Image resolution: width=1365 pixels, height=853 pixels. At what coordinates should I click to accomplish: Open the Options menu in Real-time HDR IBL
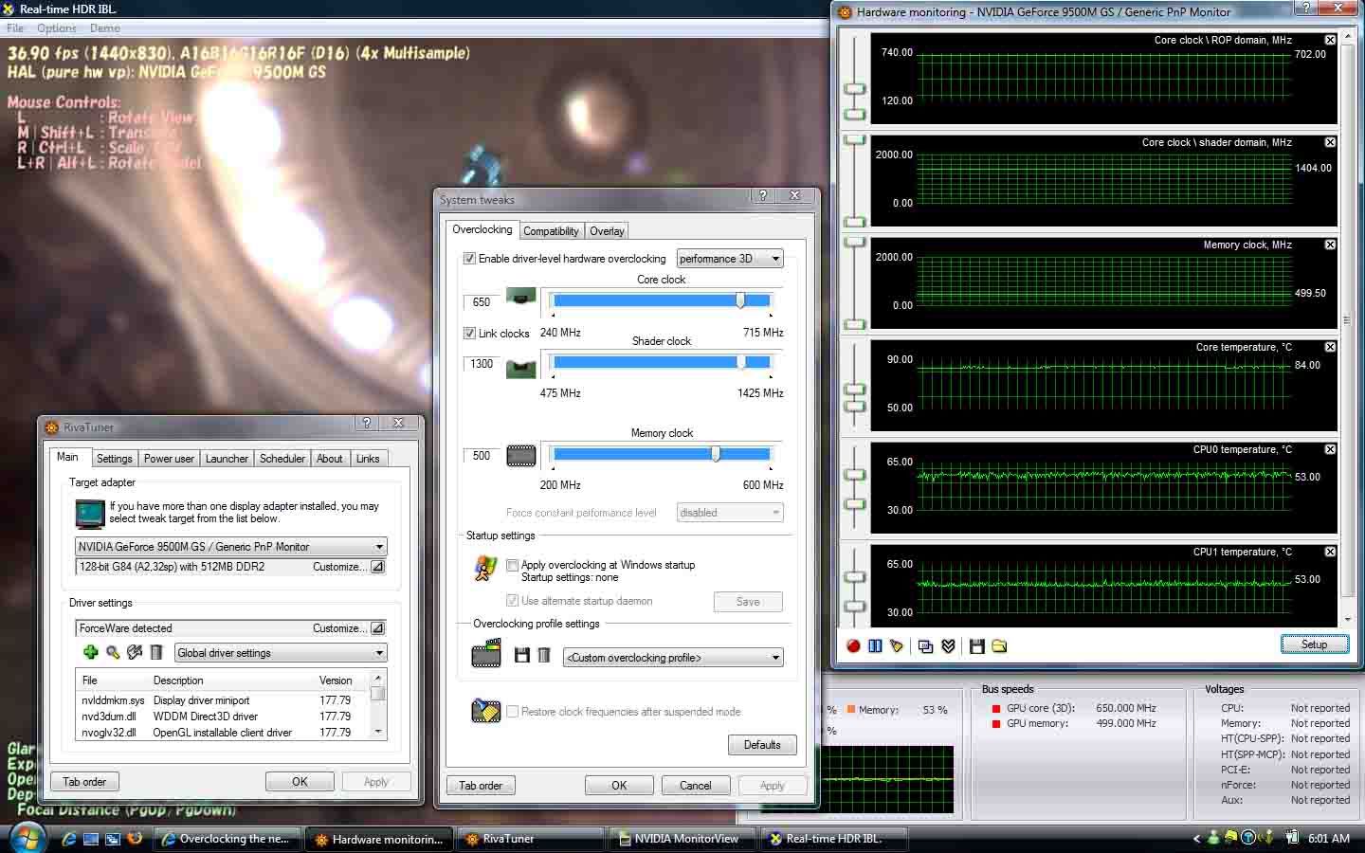57,28
